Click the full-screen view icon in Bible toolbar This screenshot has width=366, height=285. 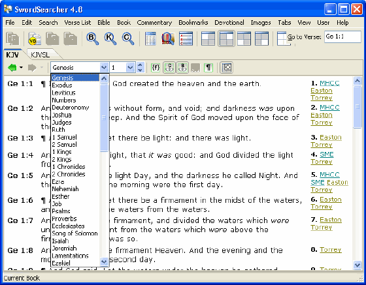[227, 68]
